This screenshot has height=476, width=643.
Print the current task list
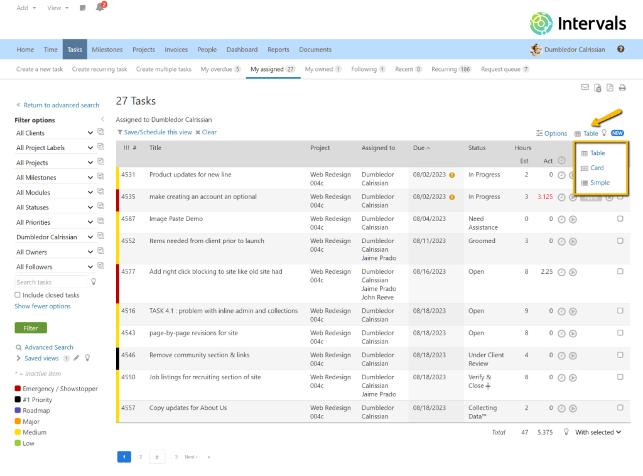click(622, 88)
